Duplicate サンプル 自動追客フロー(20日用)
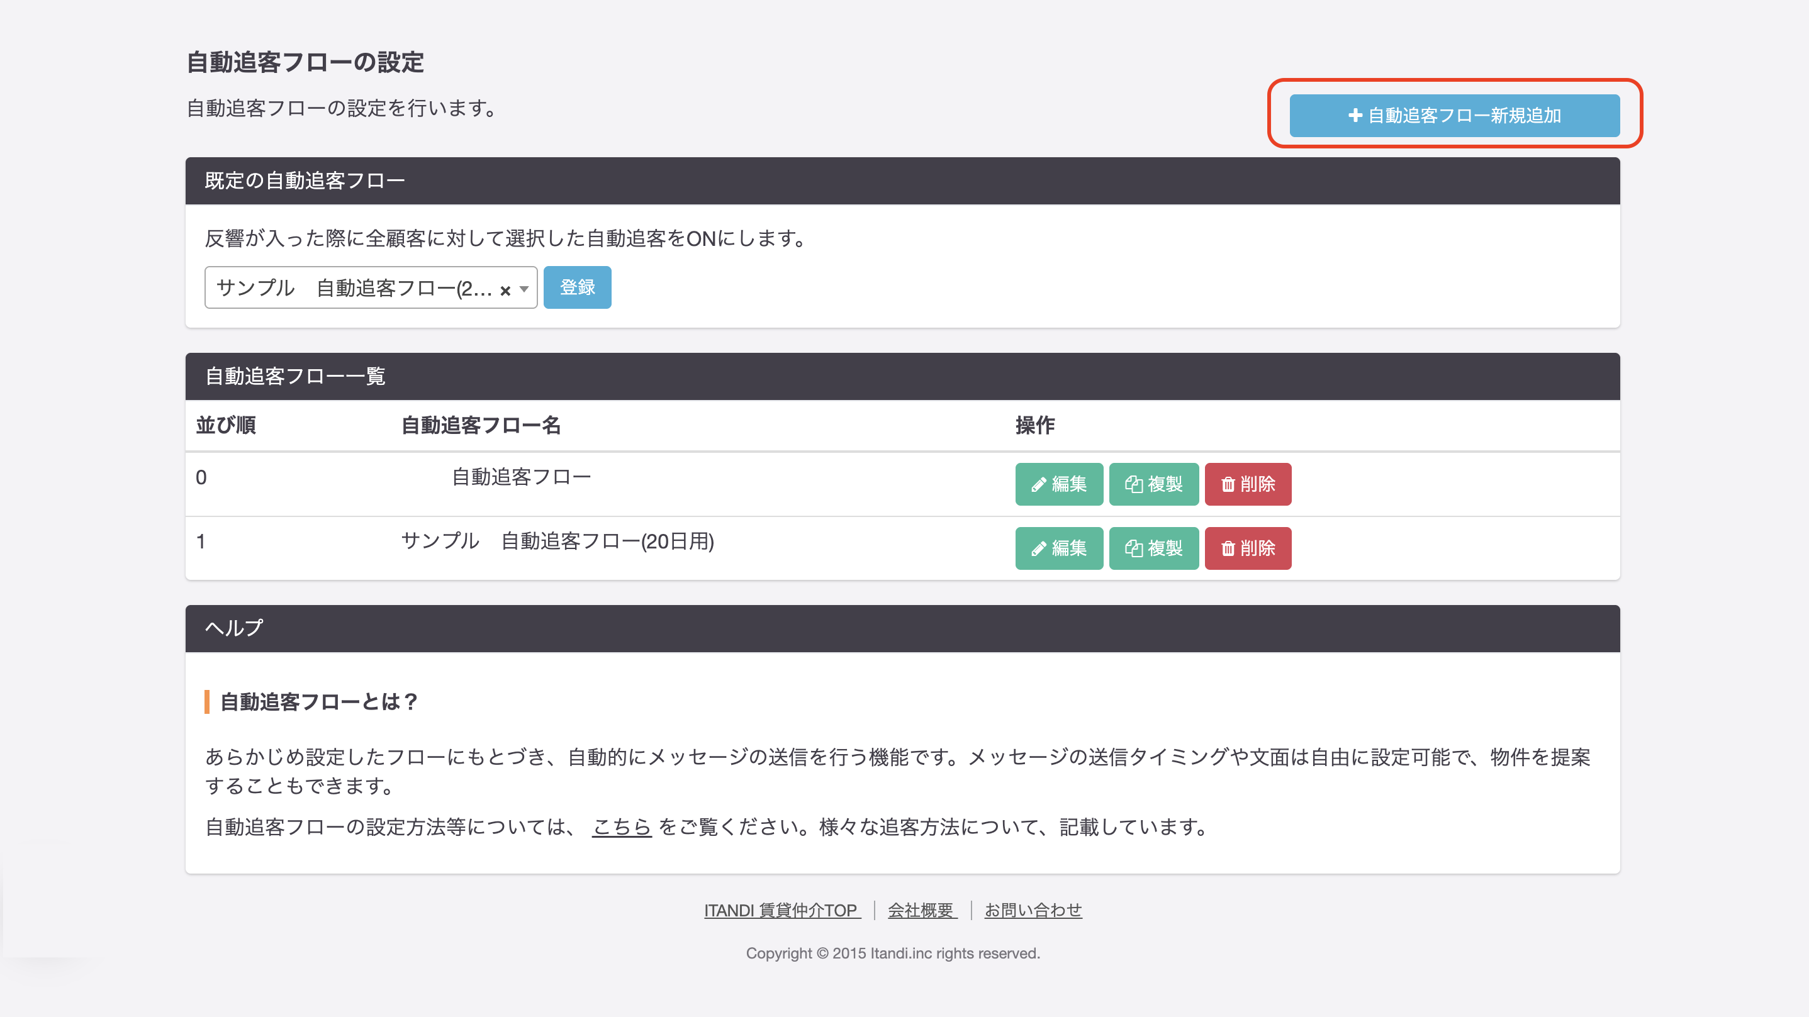The height and width of the screenshot is (1017, 1809). [x=1154, y=548]
